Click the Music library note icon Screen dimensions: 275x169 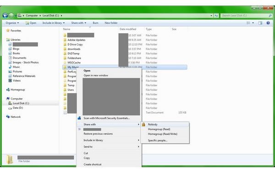(10, 67)
